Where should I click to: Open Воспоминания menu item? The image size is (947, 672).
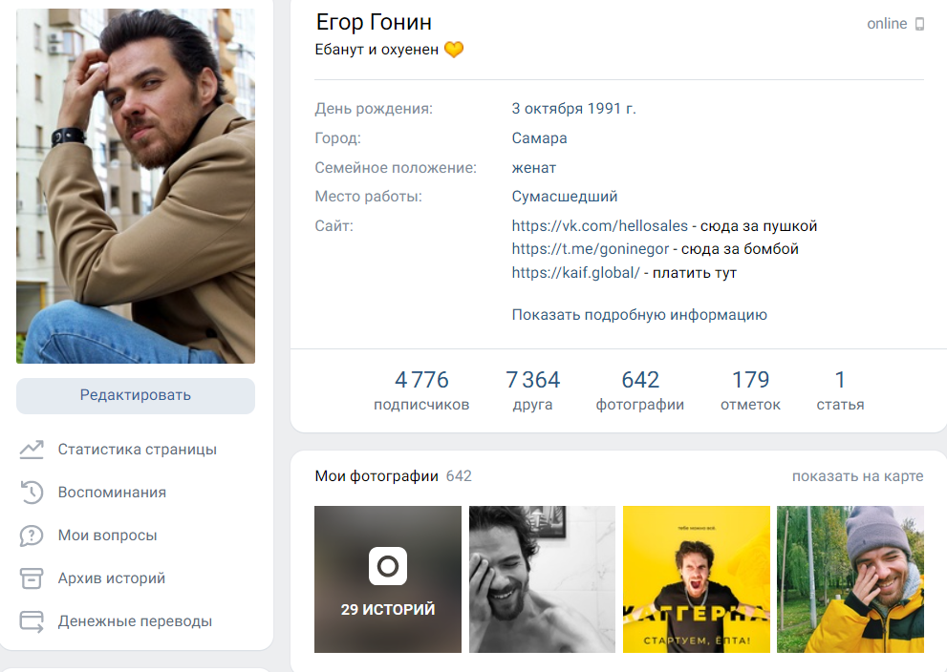112,493
